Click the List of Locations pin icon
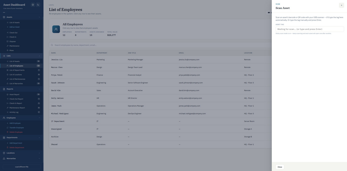 coord(8,75)
